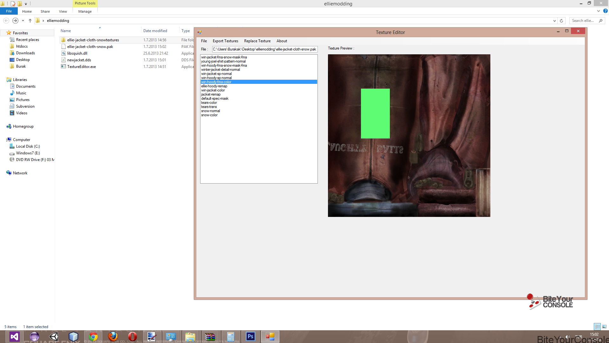Open Photoshop from the taskbar

coord(250,336)
